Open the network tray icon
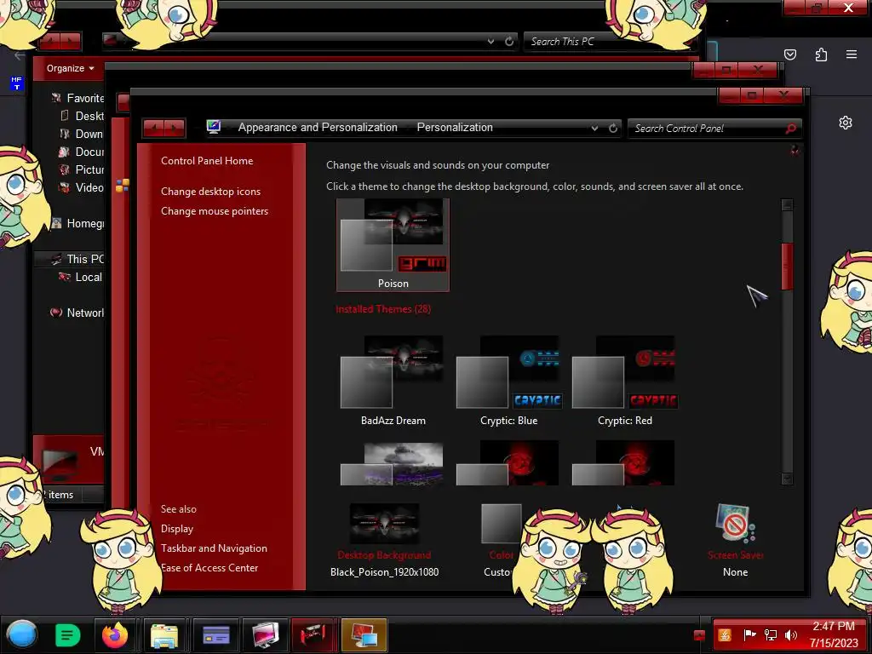 tap(771, 635)
